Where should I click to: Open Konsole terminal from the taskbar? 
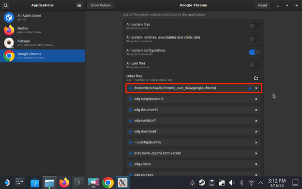(x=79, y=183)
